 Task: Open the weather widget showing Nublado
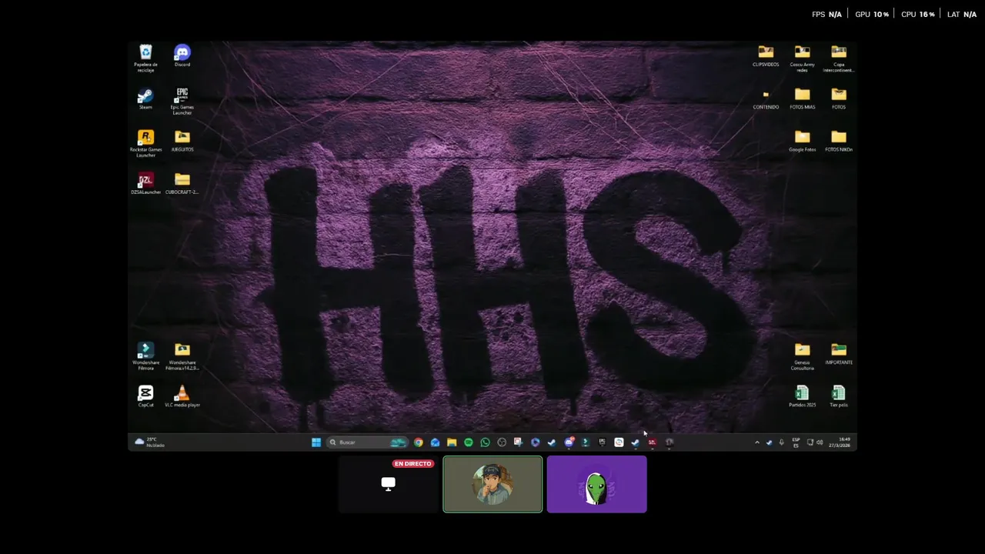coord(150,442)
